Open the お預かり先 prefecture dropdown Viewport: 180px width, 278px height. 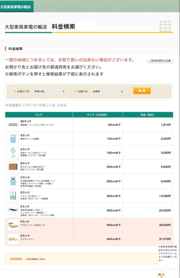click(x=49, y=91)
